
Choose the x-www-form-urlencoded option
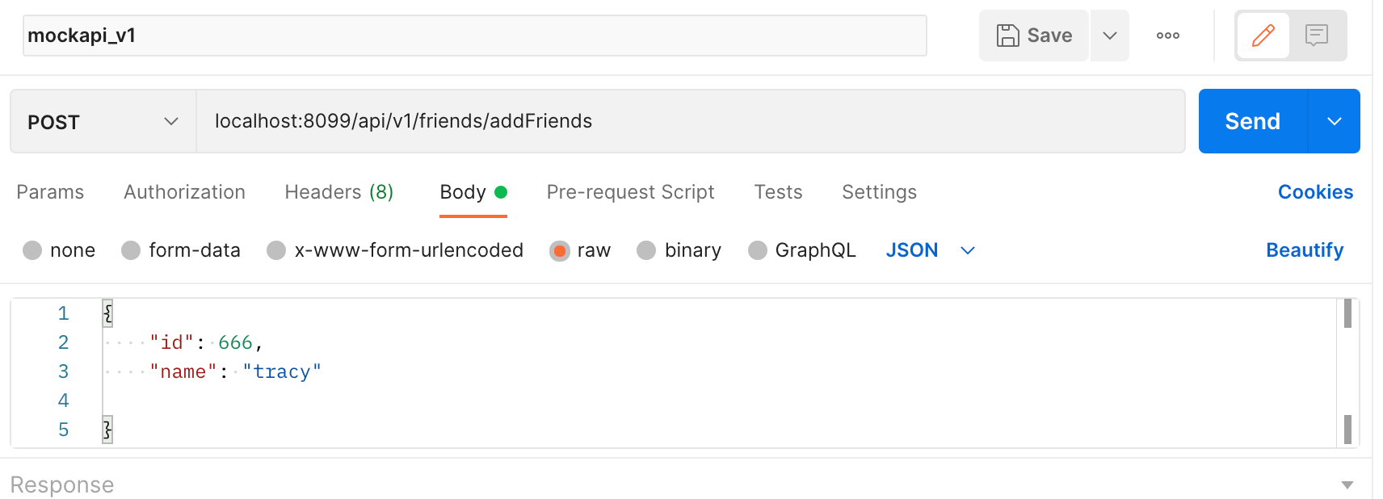coord(395,250)
